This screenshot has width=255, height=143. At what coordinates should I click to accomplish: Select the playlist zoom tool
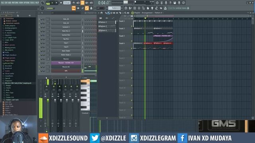click(x=126, y=13)
